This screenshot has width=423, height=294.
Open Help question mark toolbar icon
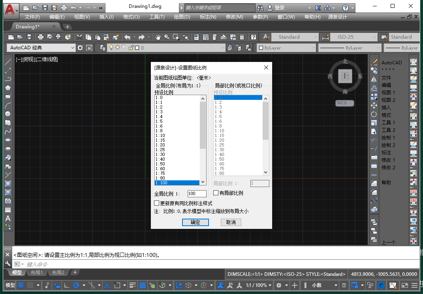tap(253, 37)
